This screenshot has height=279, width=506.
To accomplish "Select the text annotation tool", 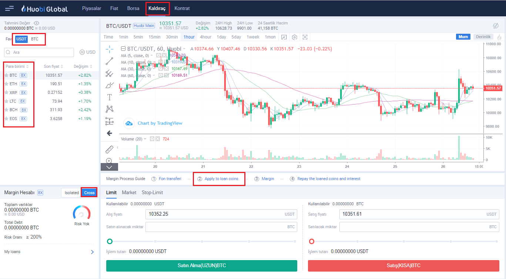I will [109, 97].
